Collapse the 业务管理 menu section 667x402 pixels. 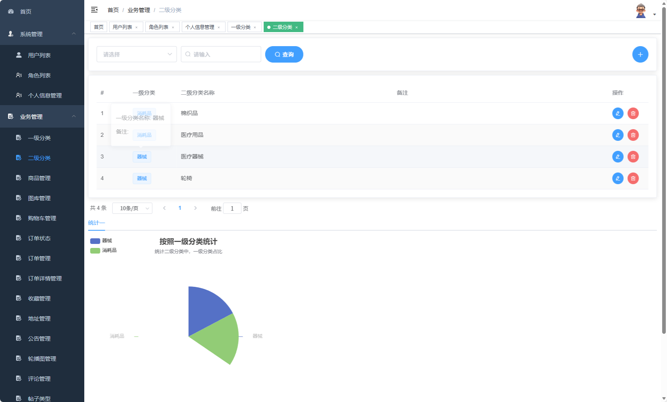(x=73, y=116)
